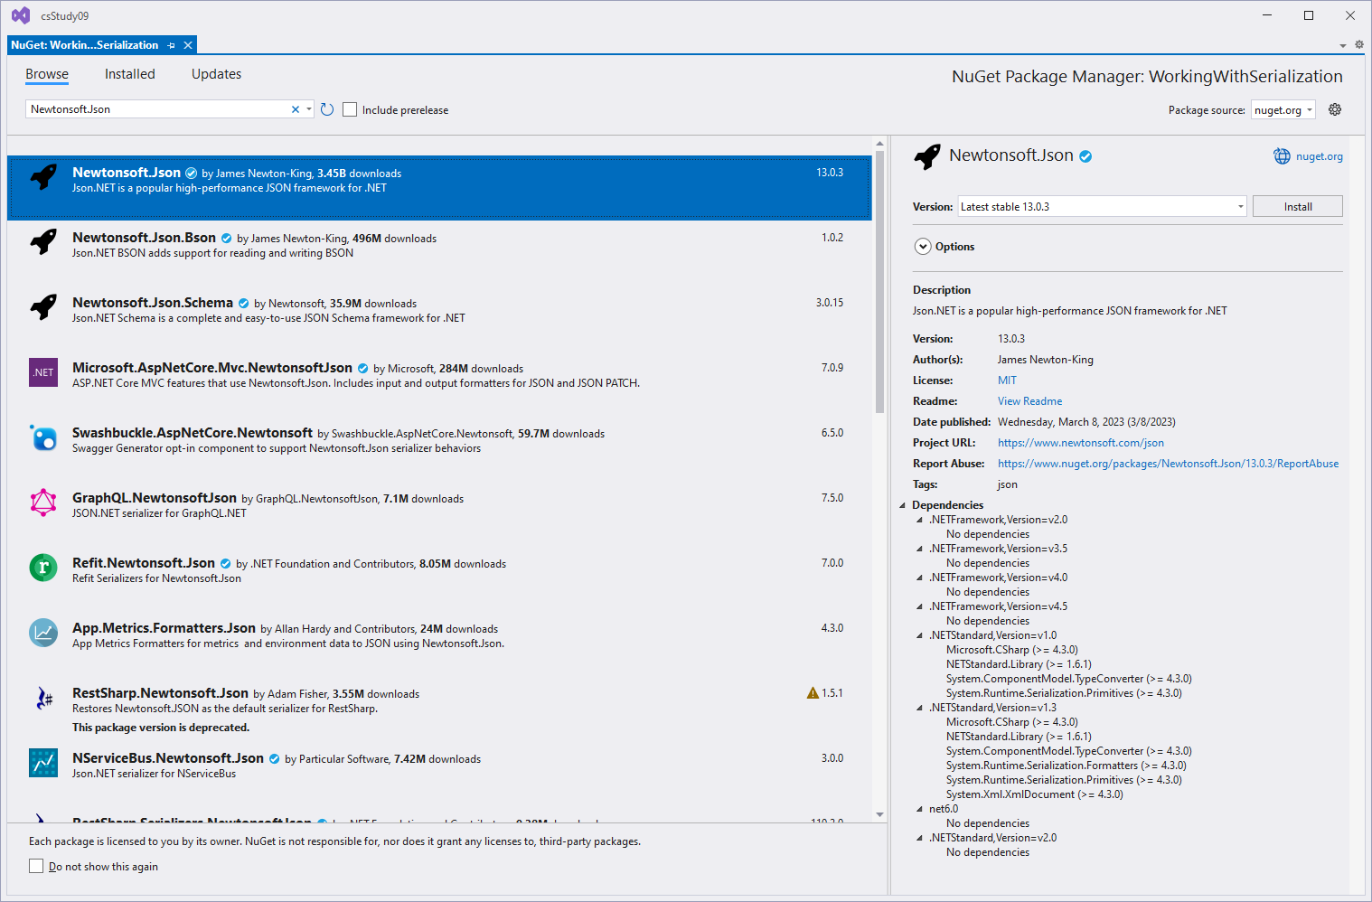Click verified badge on Newtonsoft.Json.Bson row
This screenshot has height=902, width=1372.
[x=226, y=239]
